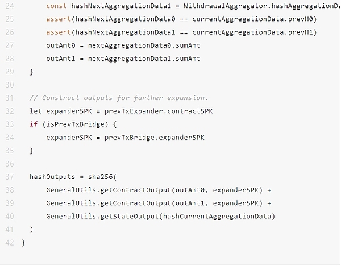Click line number 42 in the gutter
341x266 pixels.
tap(9, 243)
